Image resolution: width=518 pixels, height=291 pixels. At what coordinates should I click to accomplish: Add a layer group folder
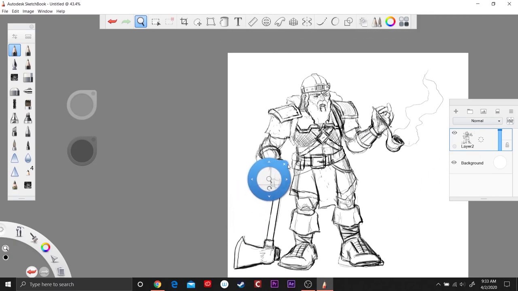click(x=470, y=112)
